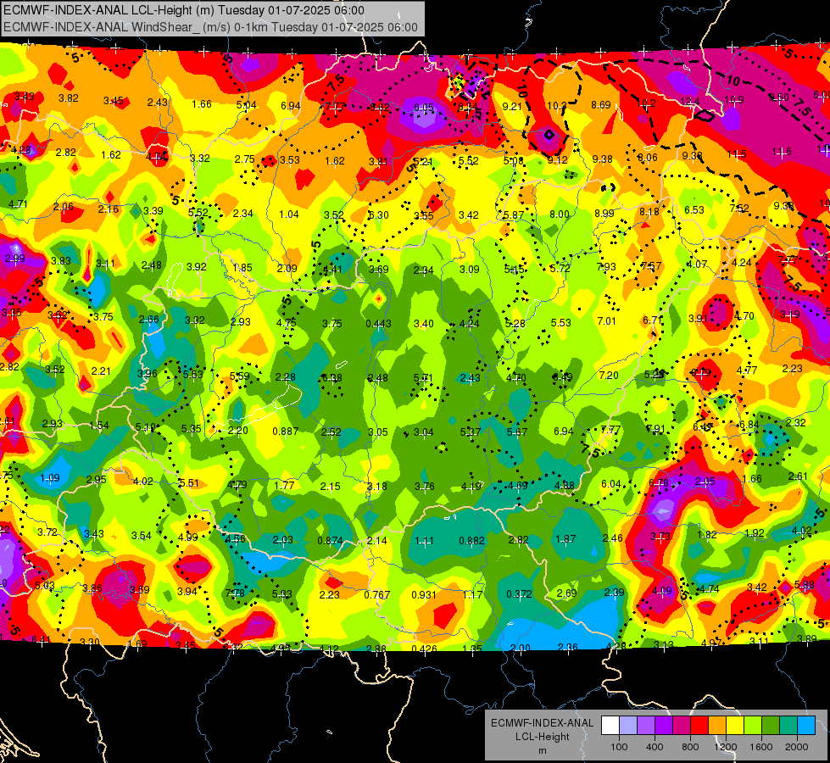Click the yellow legend color swatch
Viewport: 830px width, 763px height.
[735, 726]
